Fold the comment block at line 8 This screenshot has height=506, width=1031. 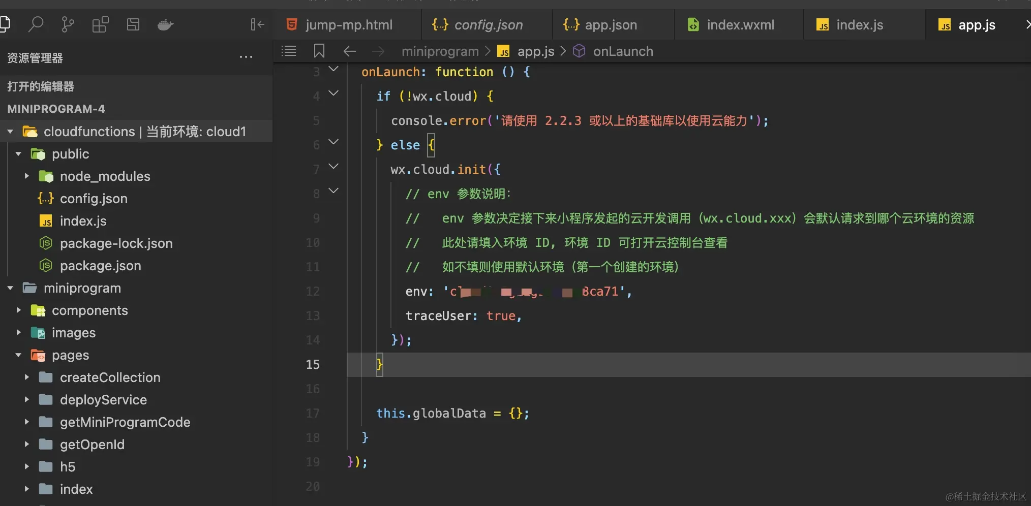pyautogui.click(x=333, y=191)
